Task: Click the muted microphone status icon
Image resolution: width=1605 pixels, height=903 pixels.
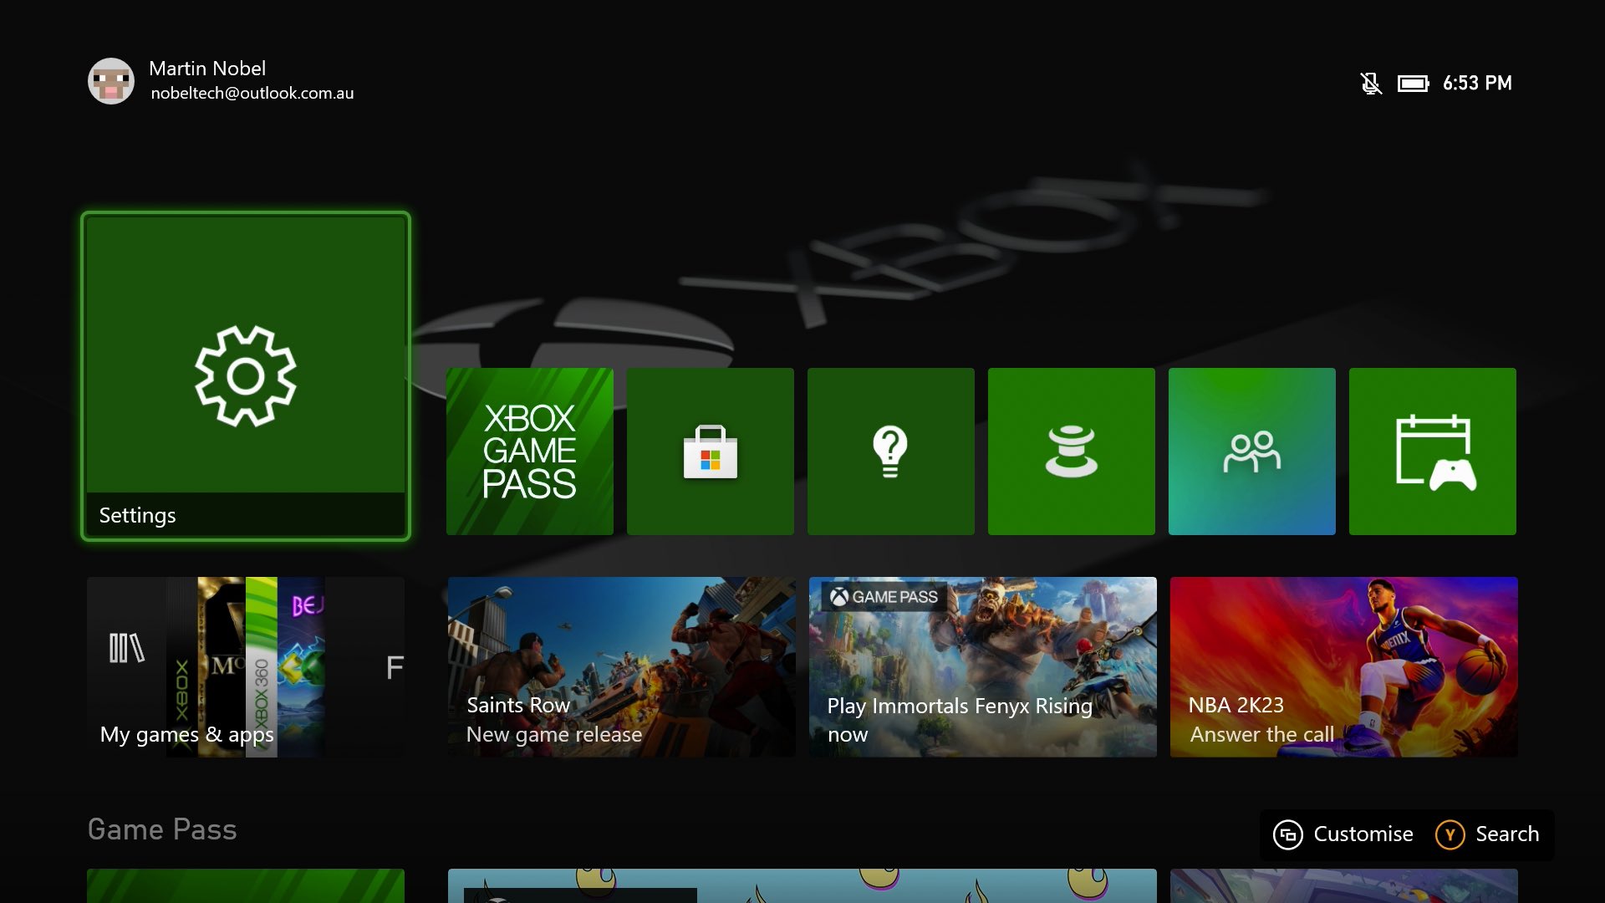Action: tap(1370, 84)
